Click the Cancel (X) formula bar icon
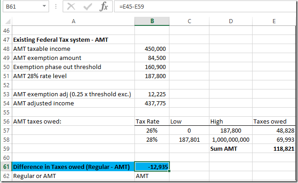 point(71,6)
